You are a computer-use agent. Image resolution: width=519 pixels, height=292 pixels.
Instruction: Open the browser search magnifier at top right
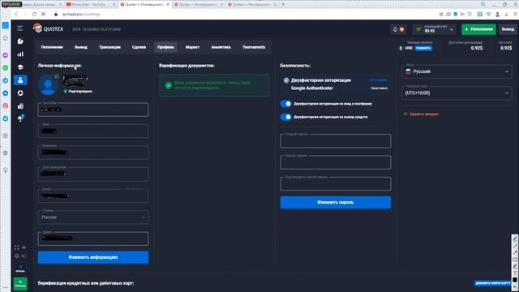[483, 4]
